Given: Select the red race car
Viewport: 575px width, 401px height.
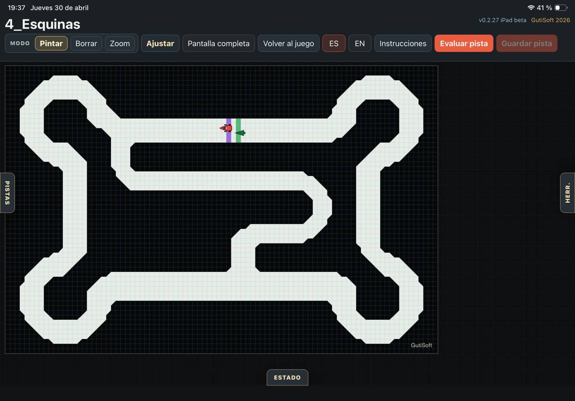Looking at the screenshot, I should click(x=226, y=128).
